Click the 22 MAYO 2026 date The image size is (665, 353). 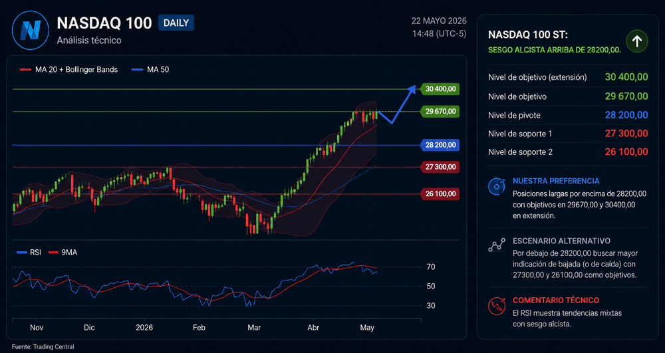pos(439,21)
